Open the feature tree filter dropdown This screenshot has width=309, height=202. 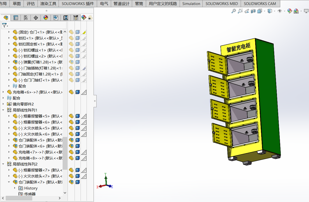5,25
